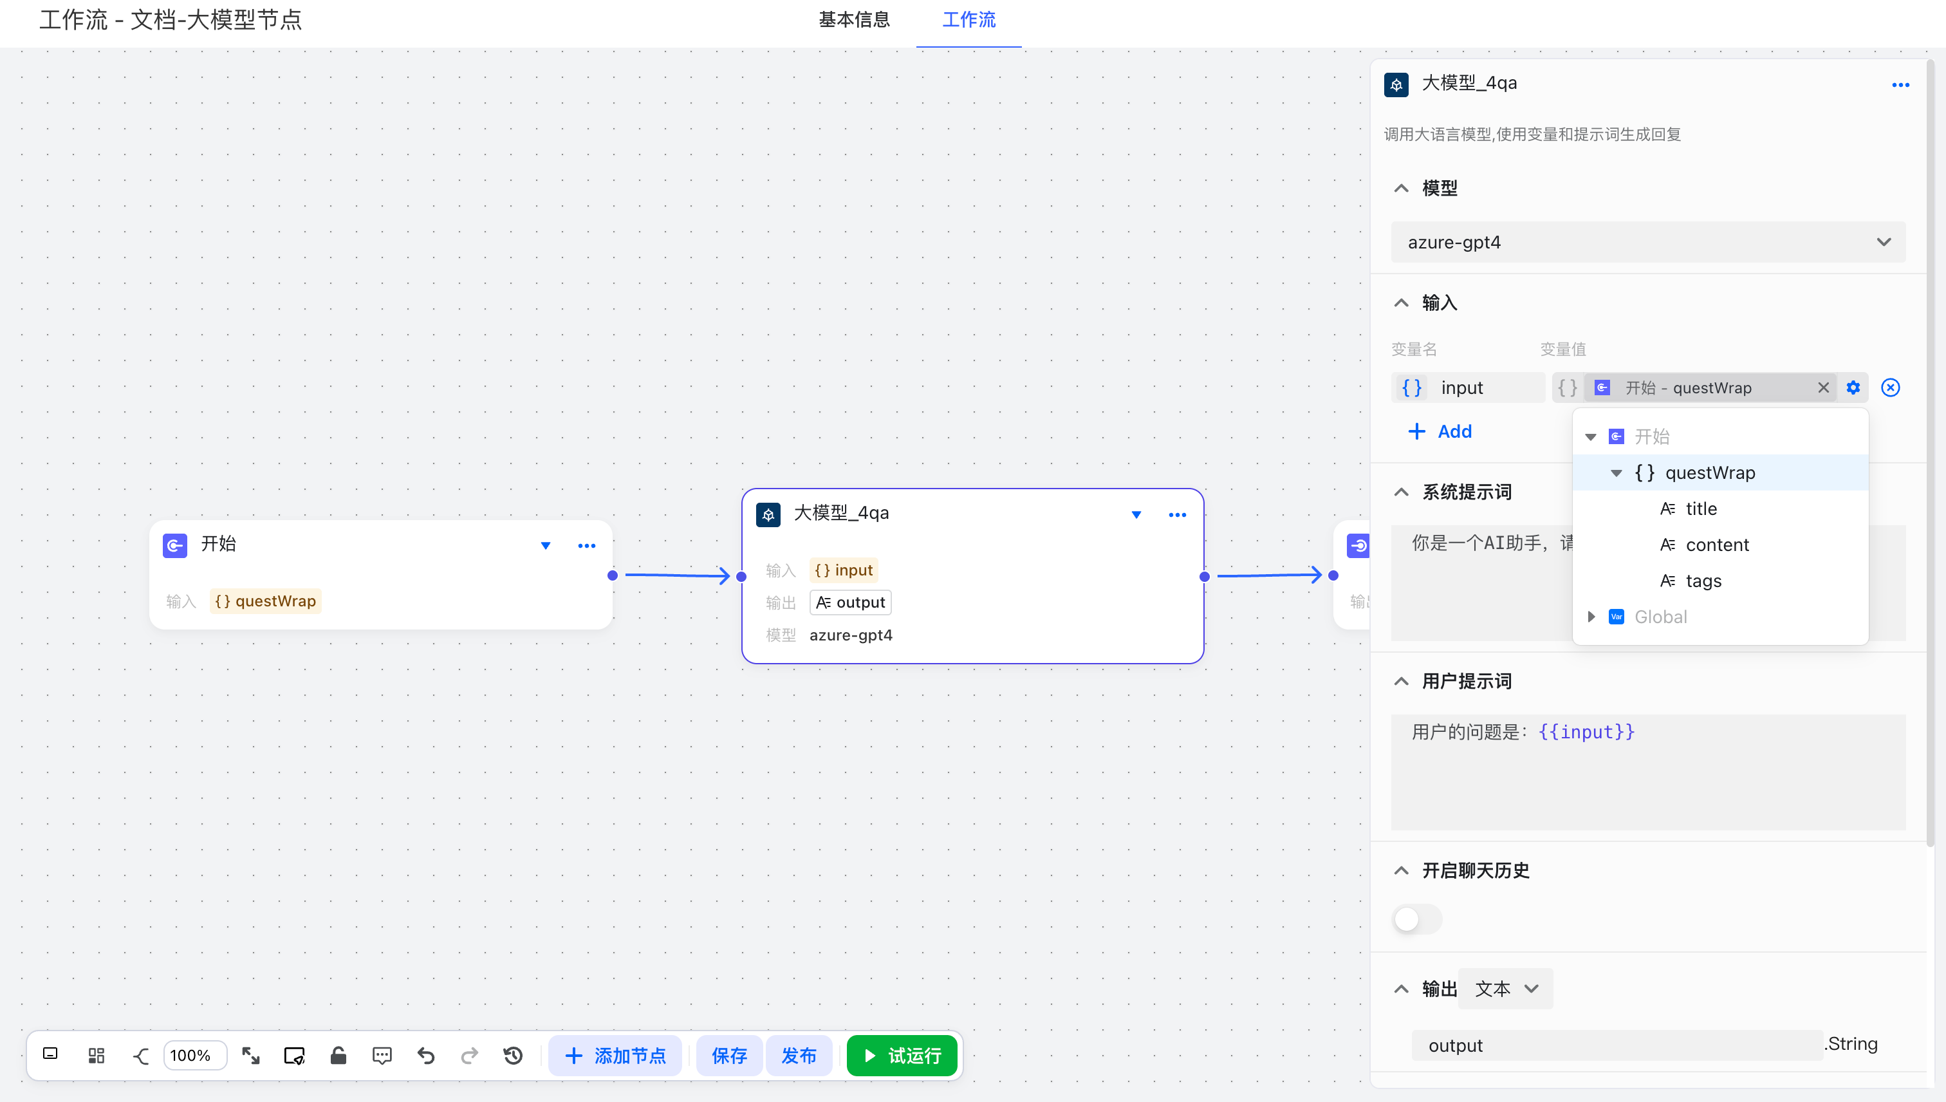Click the undo arrow in bottom toolbar
This screenshot has height=1102, width=1946.
pyautogui.click(x=426, y=1055)
